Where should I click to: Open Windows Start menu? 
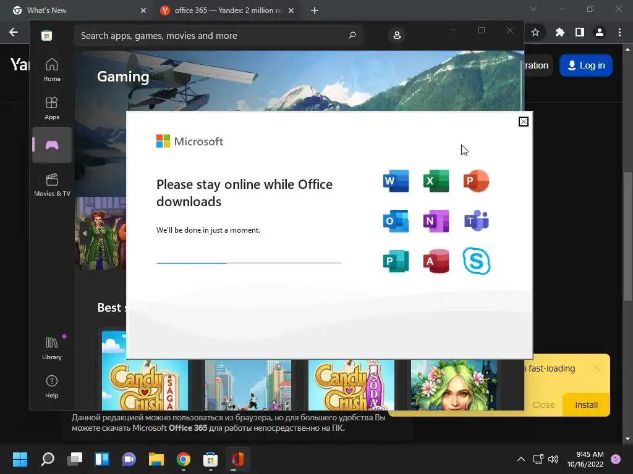click(20, 459)
